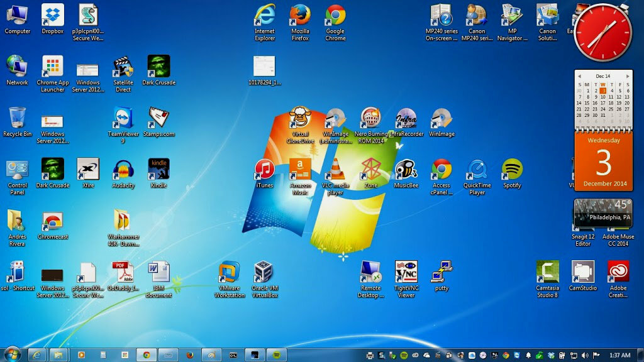This screenshot has width=644, height=362.
Task: Launch Remote Desktop Connection shortcut
Action: point(370,279)
